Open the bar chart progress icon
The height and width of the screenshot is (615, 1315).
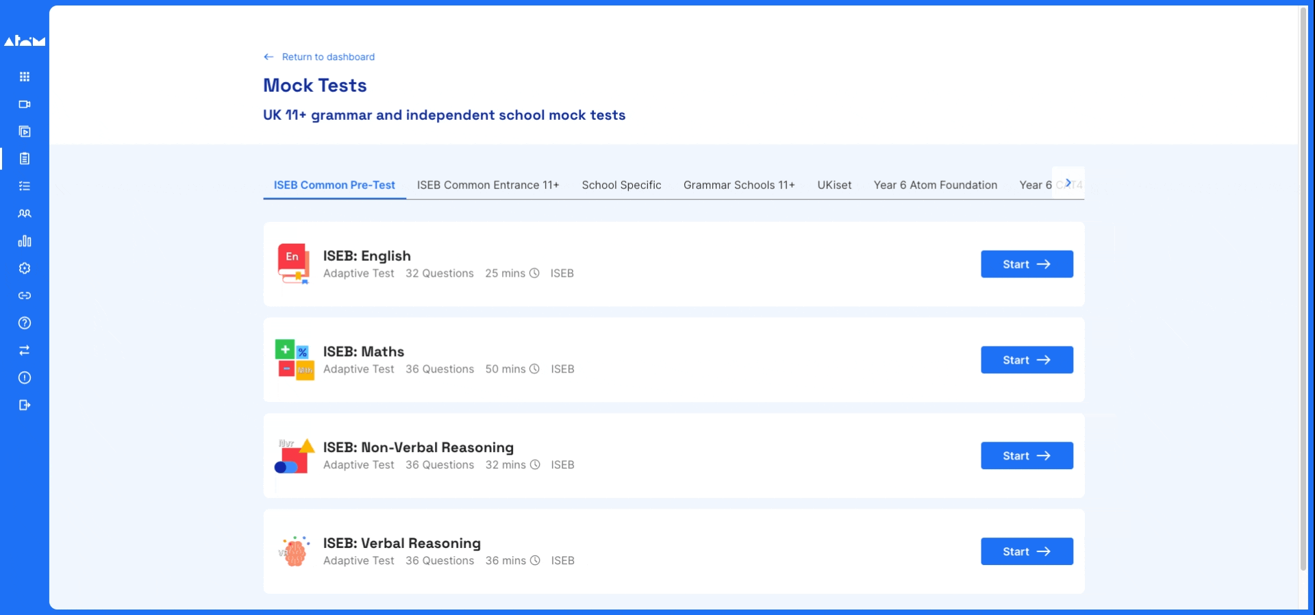click(25, 241)
